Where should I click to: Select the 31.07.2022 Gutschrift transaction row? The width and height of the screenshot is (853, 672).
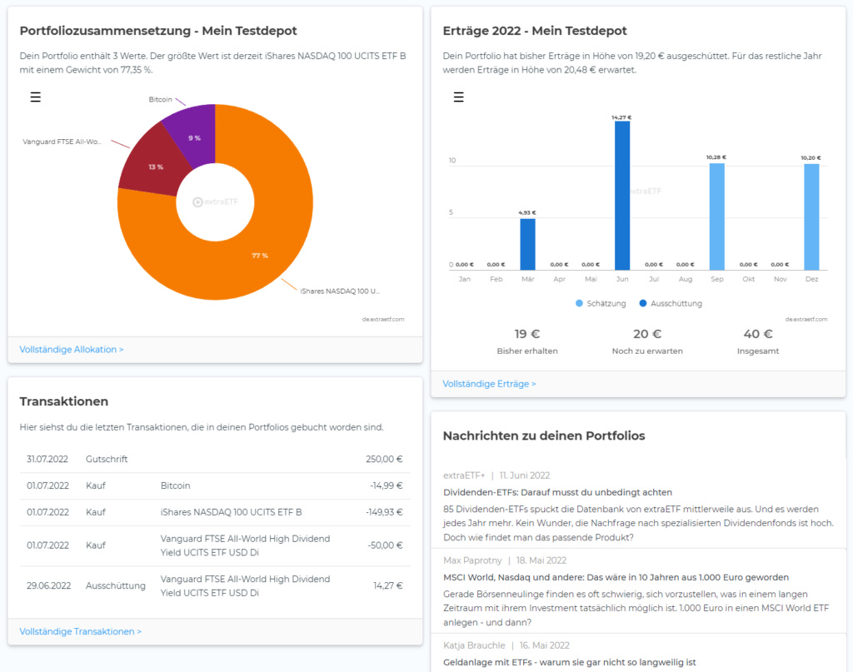pyautogui.click(x=215, y=459)
